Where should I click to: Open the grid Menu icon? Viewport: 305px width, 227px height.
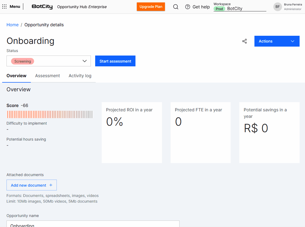pos(4,7)
